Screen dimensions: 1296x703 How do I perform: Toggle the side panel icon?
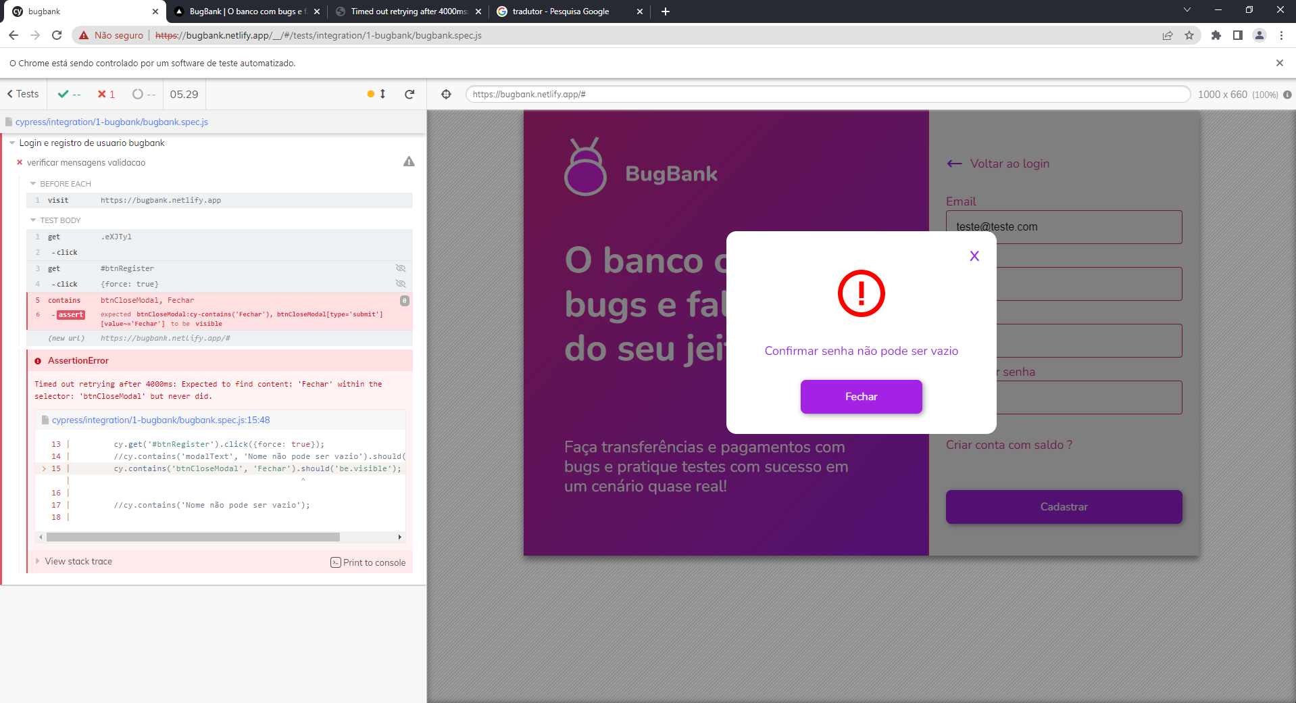click(x=1238, y=35)
